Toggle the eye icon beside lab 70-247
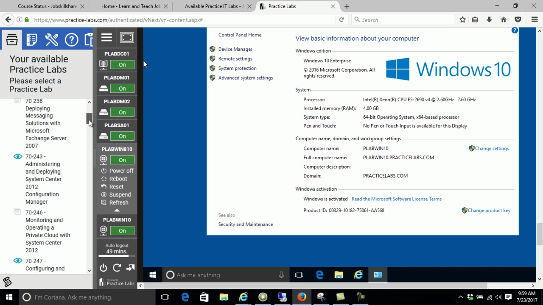Viewport: 543px width, 305px height. tap(17, 261)
